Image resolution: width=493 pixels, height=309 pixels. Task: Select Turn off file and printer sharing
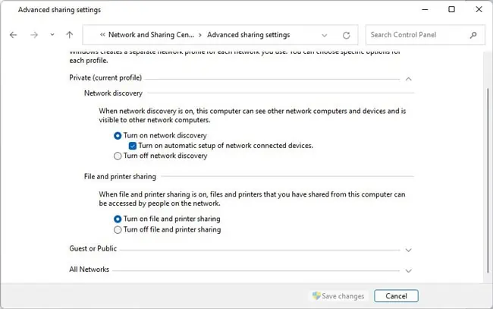pyautogui.click(x=118, y=229)
